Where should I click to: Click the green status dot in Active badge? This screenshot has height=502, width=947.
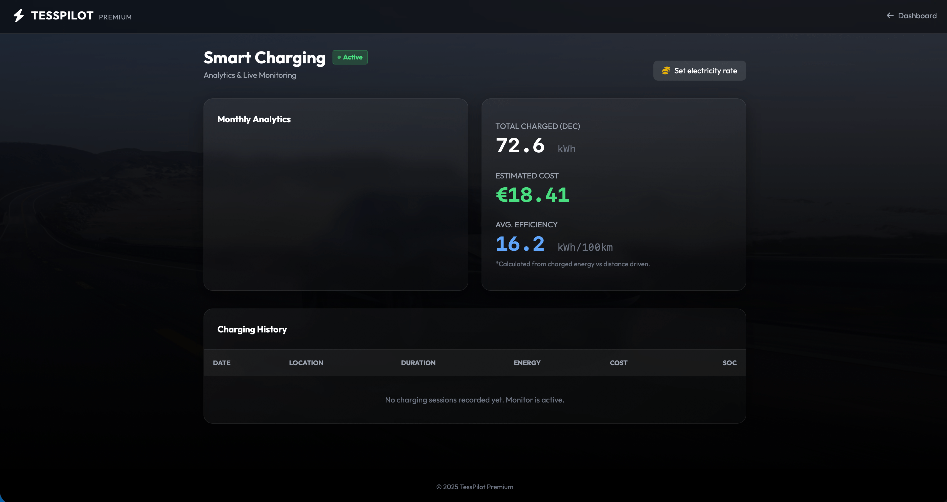[339, 57]
